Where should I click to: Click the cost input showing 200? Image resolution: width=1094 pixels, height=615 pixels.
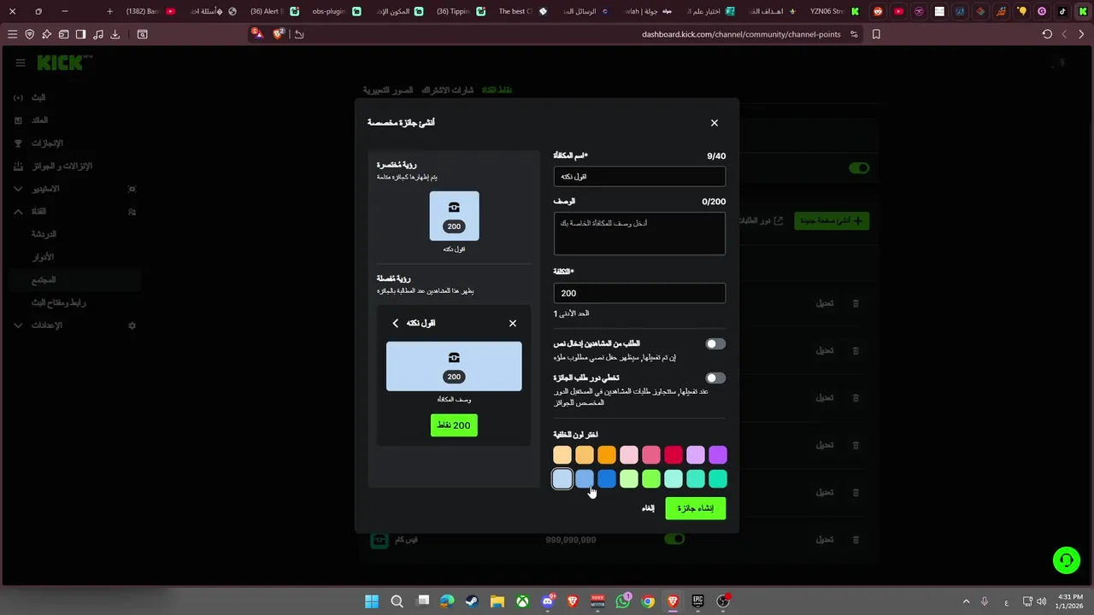(639, 293)
